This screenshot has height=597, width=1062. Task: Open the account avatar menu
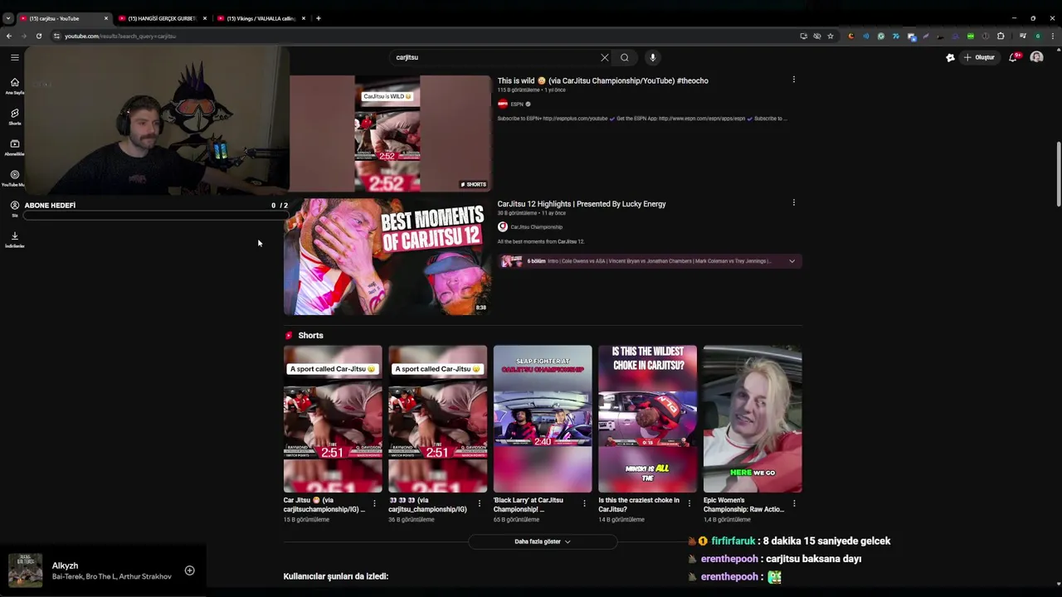[x=1036, y=57]
